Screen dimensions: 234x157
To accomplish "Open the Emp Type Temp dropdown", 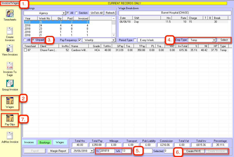I will [214, 40].
